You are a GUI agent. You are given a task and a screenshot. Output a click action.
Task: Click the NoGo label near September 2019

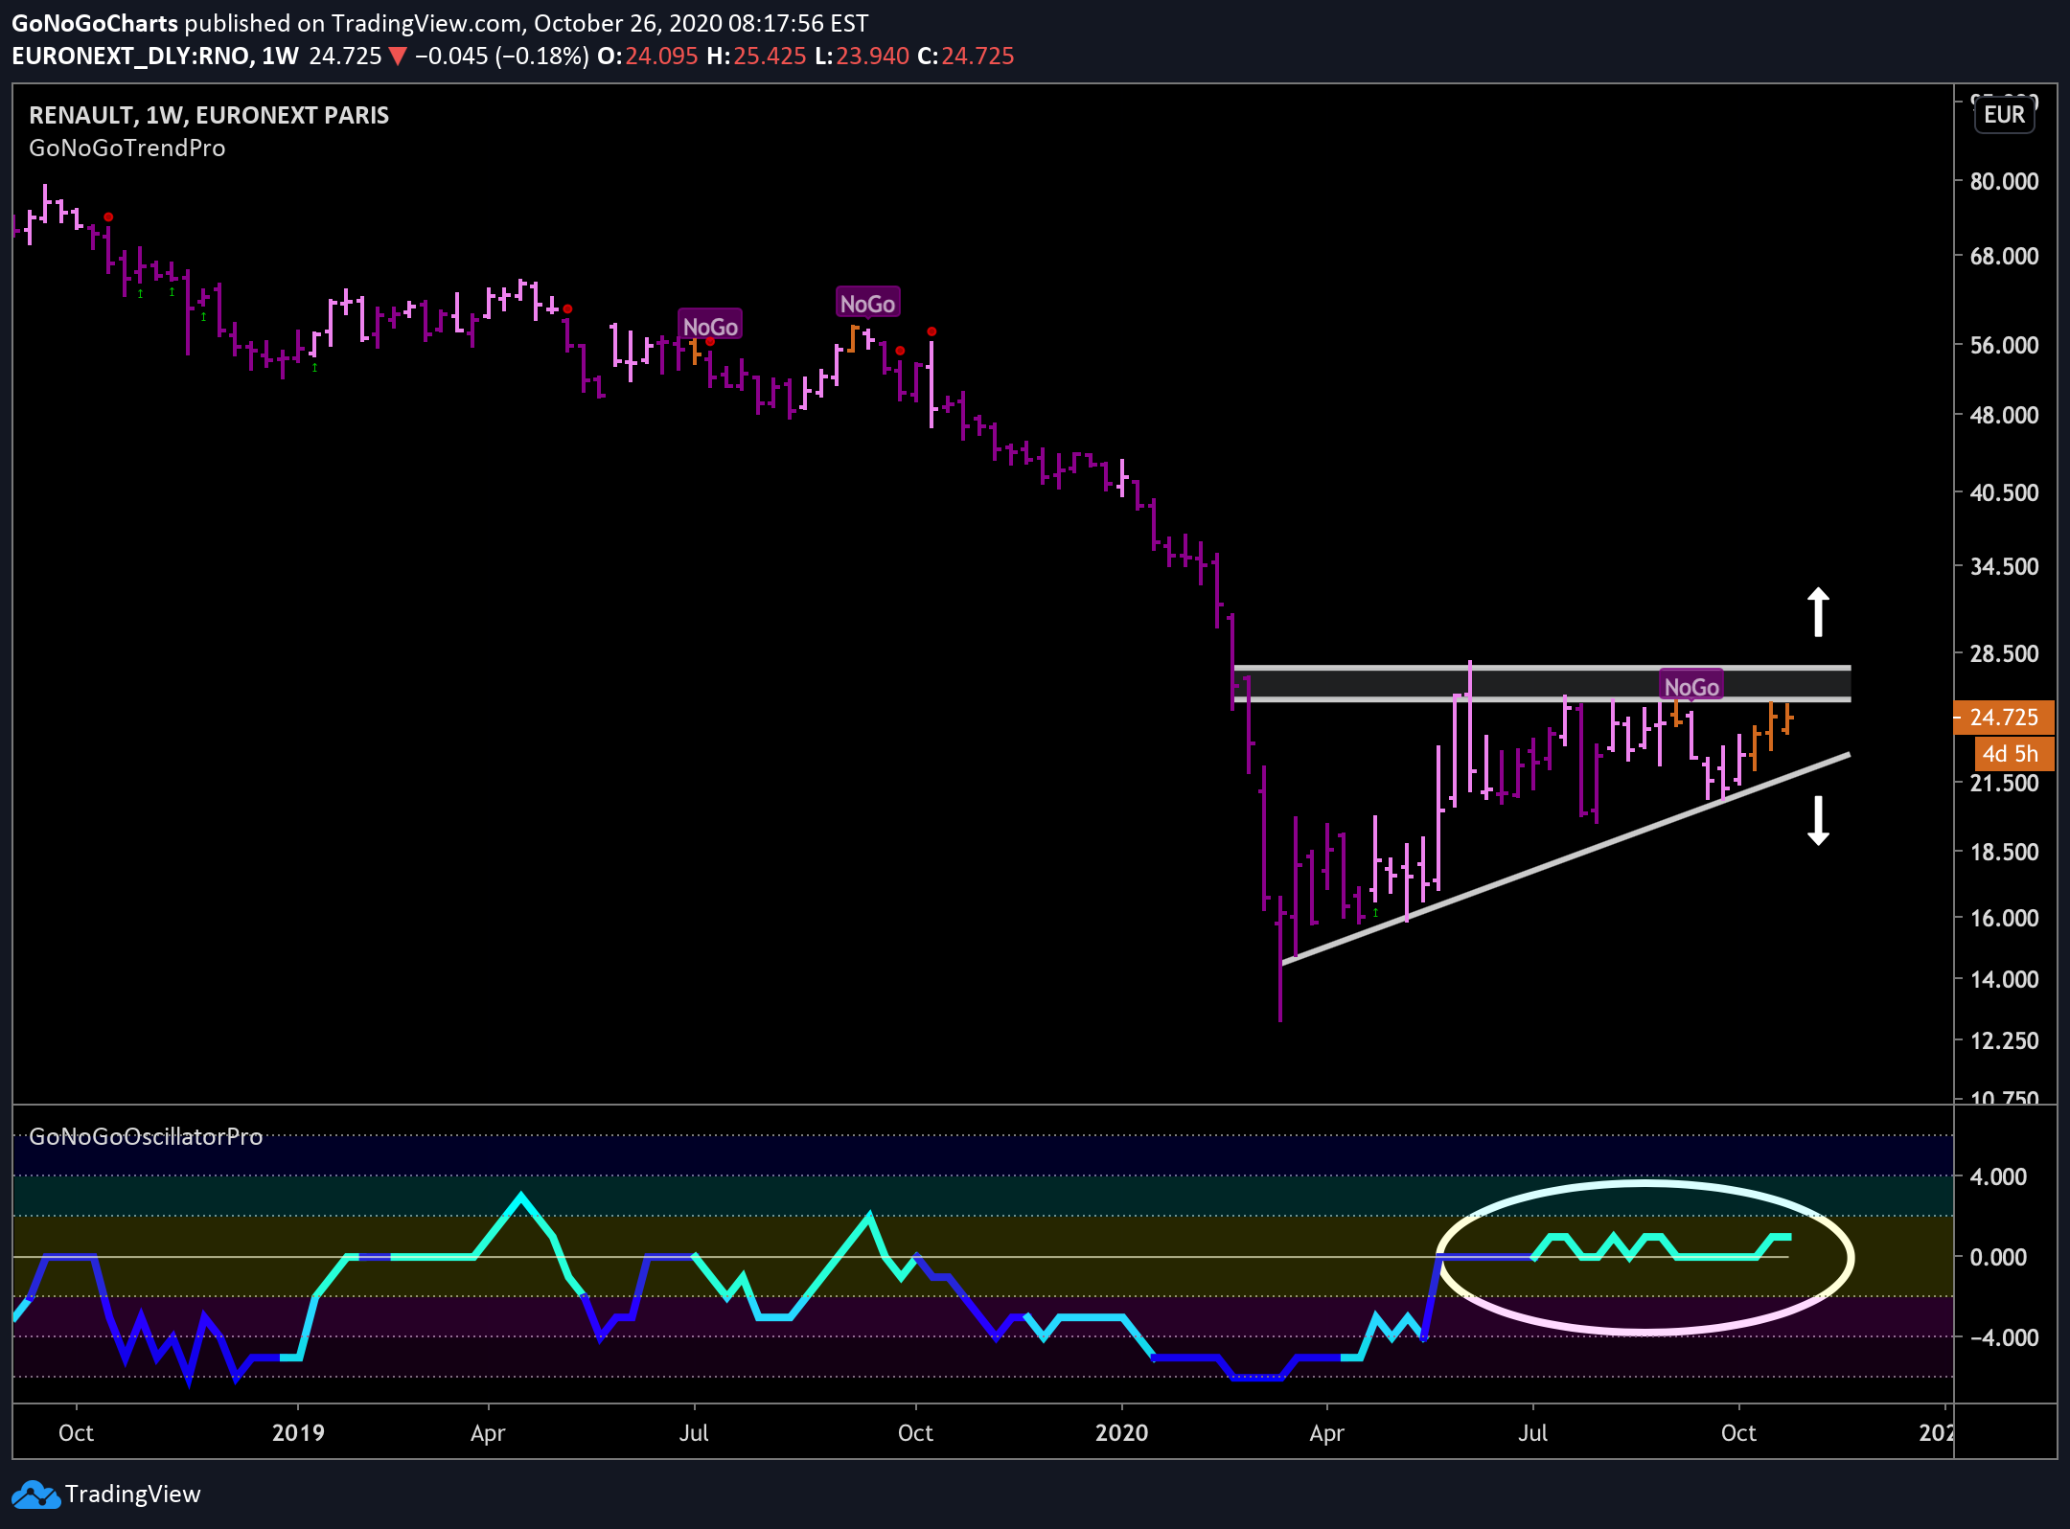[x=867, y=304]
